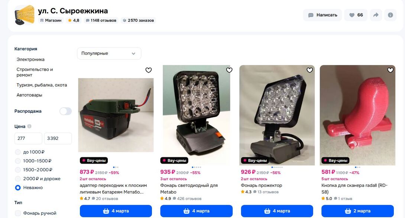Add Фонарь светодиодный для Metabo to cart
405x218 pixels.
pos(196,211)
